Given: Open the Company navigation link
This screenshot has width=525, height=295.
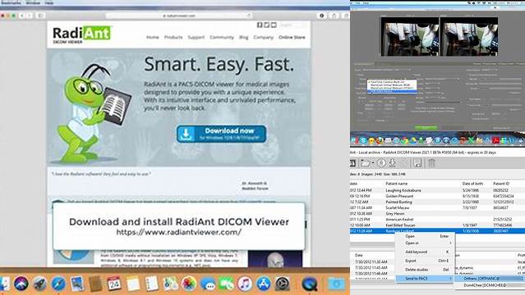Looking at the screenshot, I should [x=263, y=37].
